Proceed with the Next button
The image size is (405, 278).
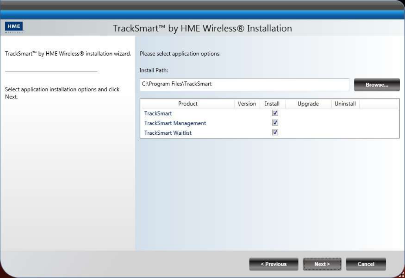tap(322, 264)
